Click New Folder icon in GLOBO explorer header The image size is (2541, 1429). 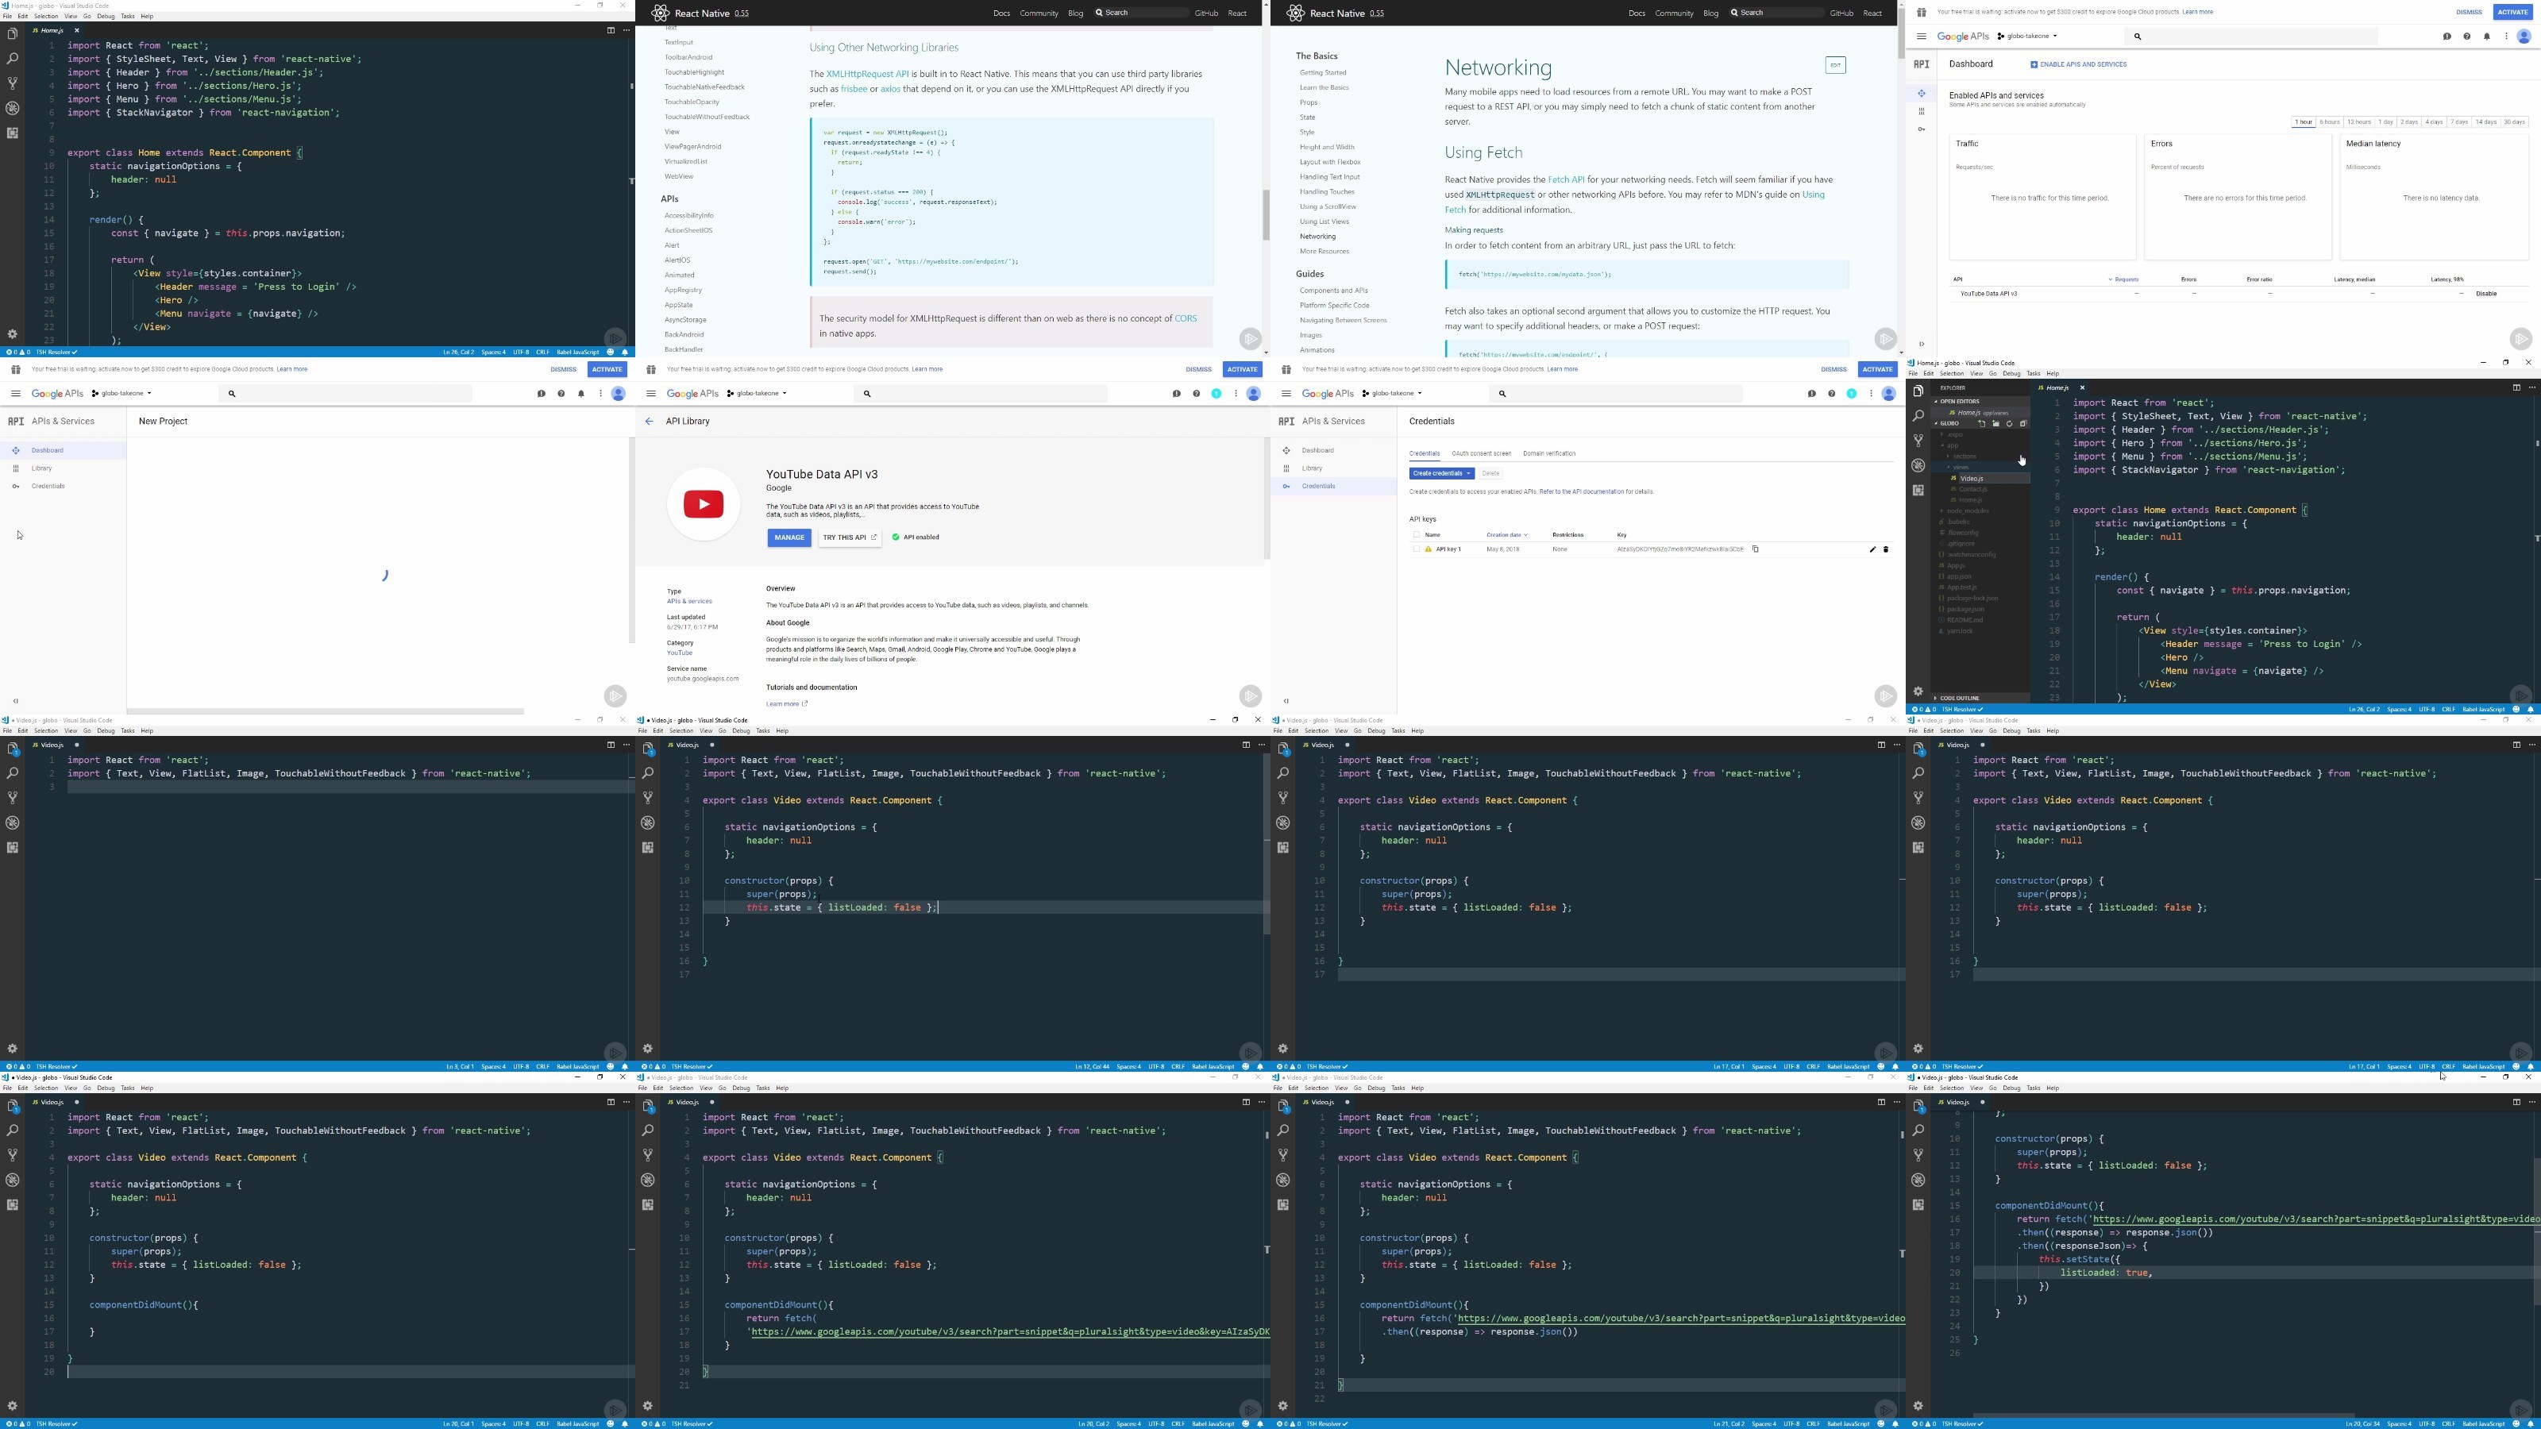tap(1995, 424)
